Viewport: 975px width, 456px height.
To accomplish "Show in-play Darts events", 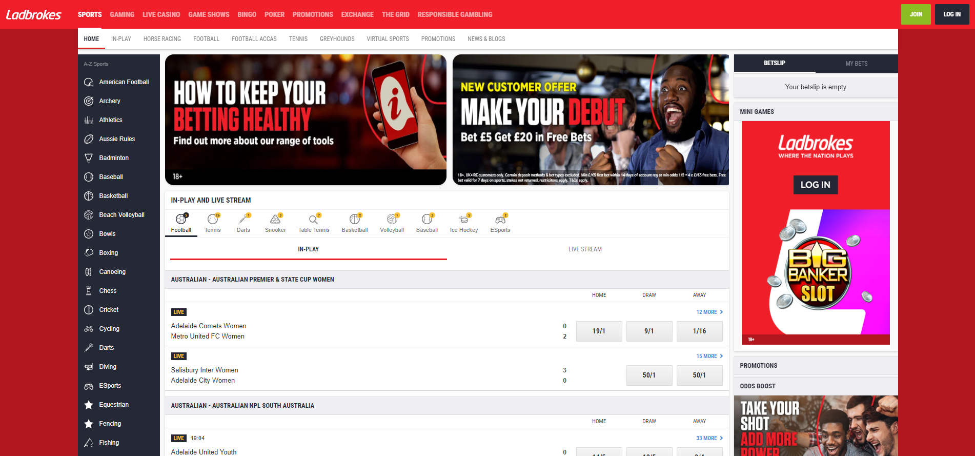I will pyautogui.click(x=243, y=223).
